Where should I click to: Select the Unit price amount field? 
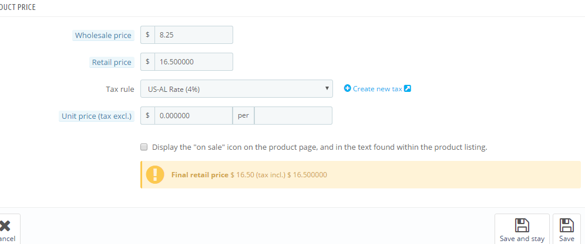click(x=193, y=115)
